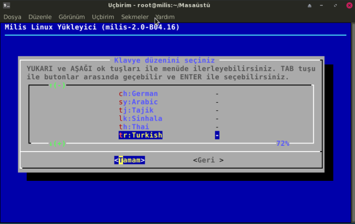Open the Yardım menu
This screenshot has height=224, width=355.
(165, 17)
